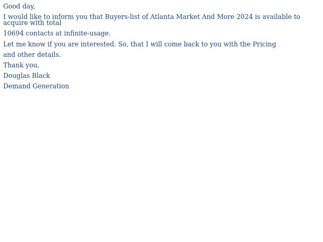Image resolution: width=323 pixels, height=242 pixels.
Task: Click the year "2024" in the text
Action: pos(245,17)
